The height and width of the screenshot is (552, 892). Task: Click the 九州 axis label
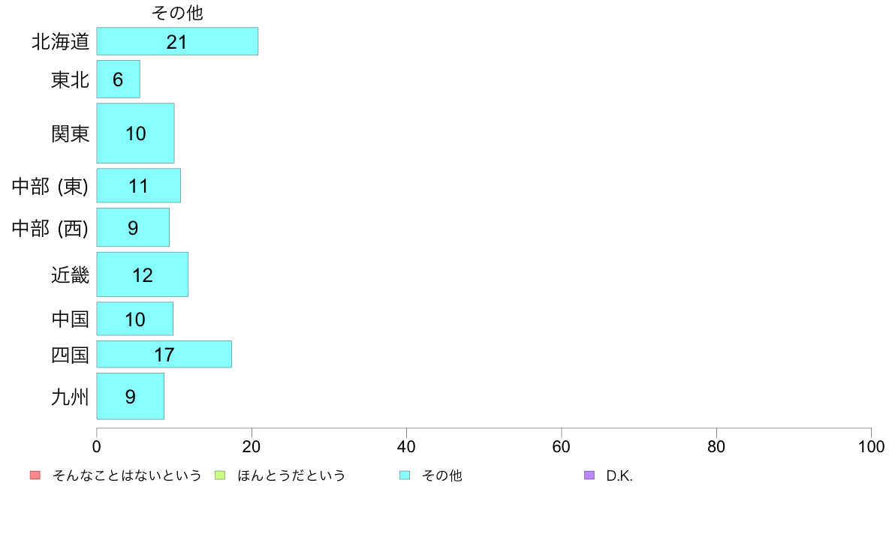pyautogui.click(x=70, y=397)
